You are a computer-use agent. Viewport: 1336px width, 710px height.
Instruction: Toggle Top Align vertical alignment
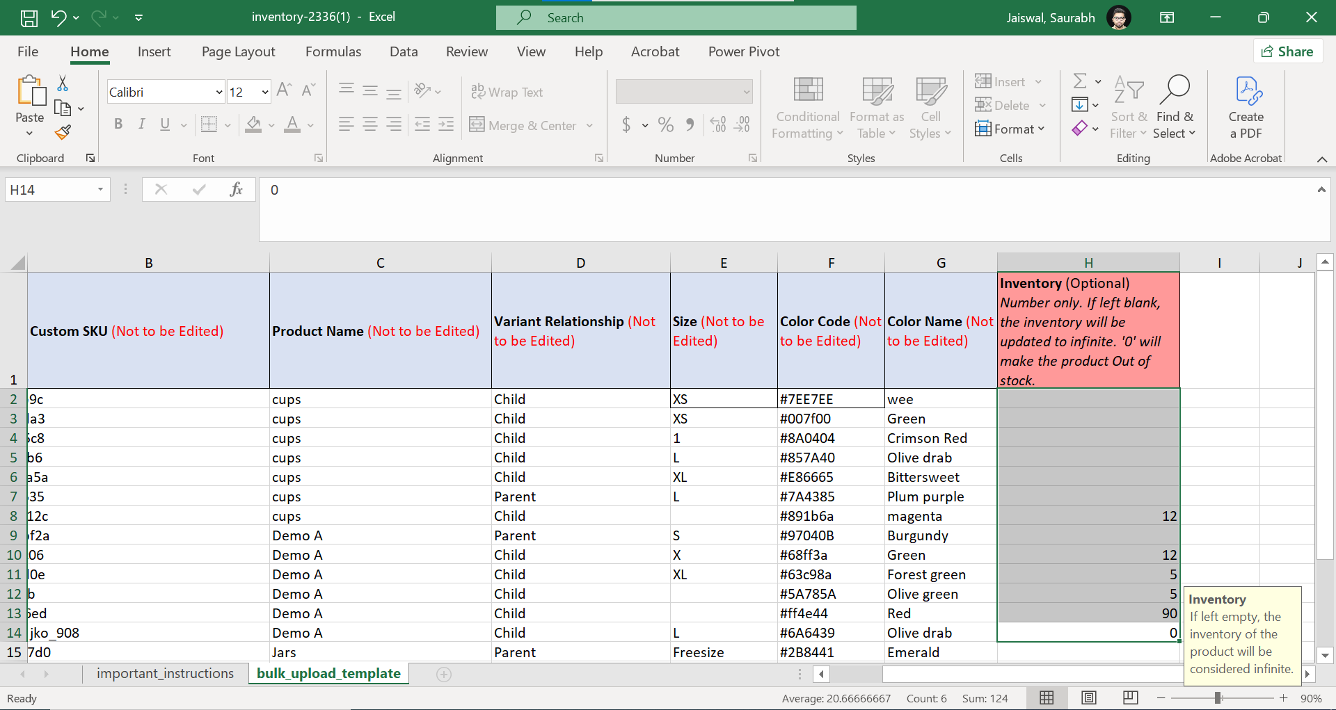click(347, 90)
